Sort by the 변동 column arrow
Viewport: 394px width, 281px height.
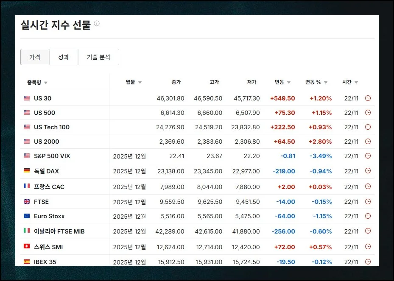coord(289,82)
